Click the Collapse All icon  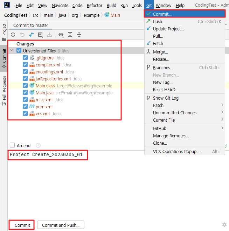79,35
